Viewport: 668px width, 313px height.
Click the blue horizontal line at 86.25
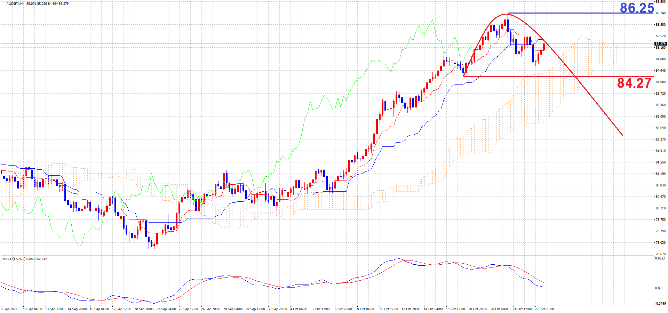(x=564, y=13)
